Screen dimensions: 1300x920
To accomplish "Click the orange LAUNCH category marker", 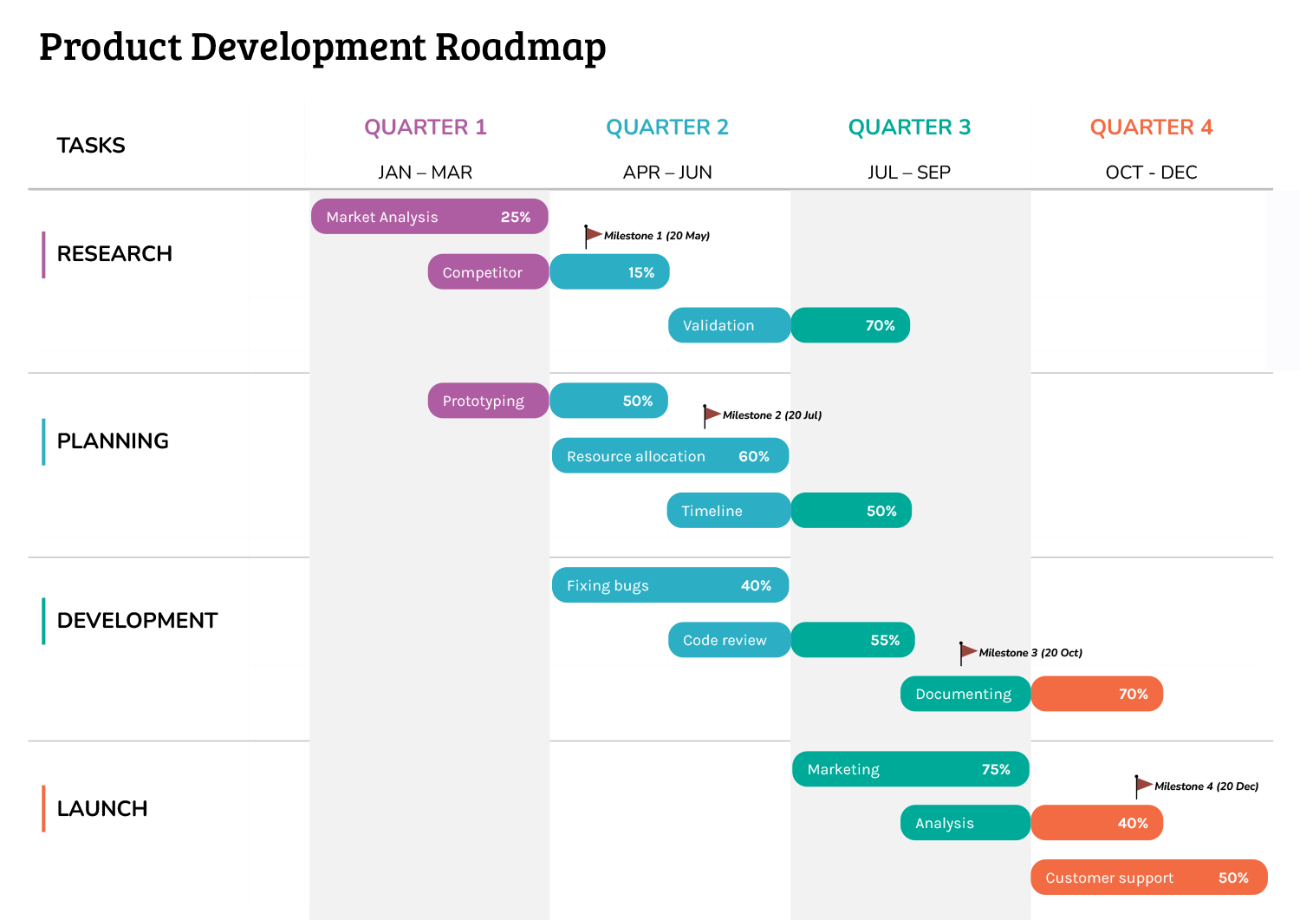I will pos(43,808).
